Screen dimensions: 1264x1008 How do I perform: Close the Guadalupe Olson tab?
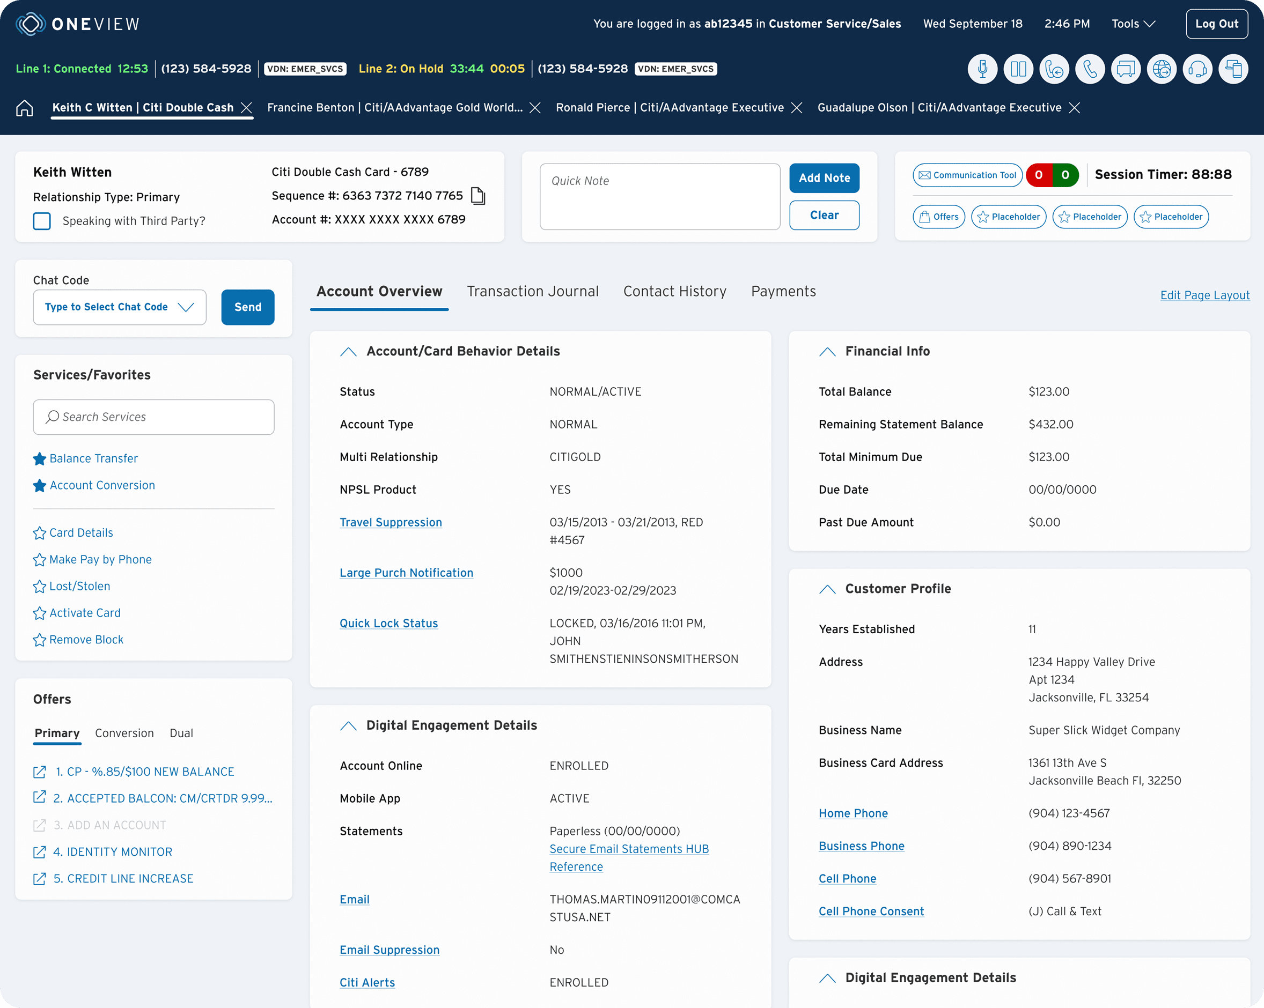click(x=1075, y=108)
